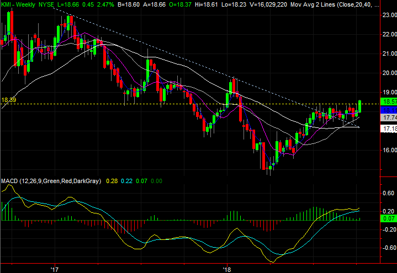The image size is (397, 273).
Task: Click the 18.39 horizontal line label
Action: [9, 100]
